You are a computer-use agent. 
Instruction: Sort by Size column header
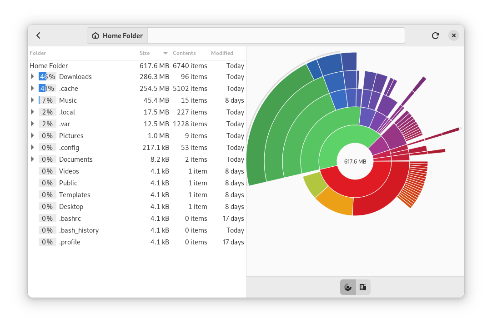pos(145,53)
